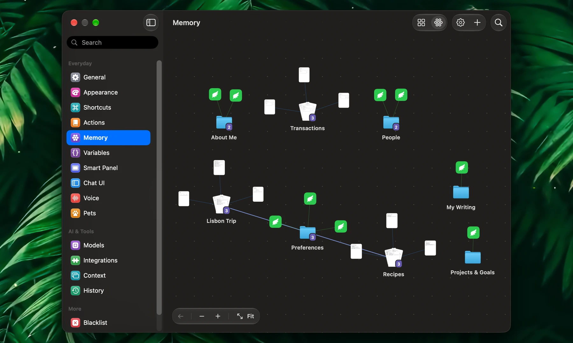Select document page above Lisbon Trip stack
Viewport: 573px width, 343px height.
point(219,168)
